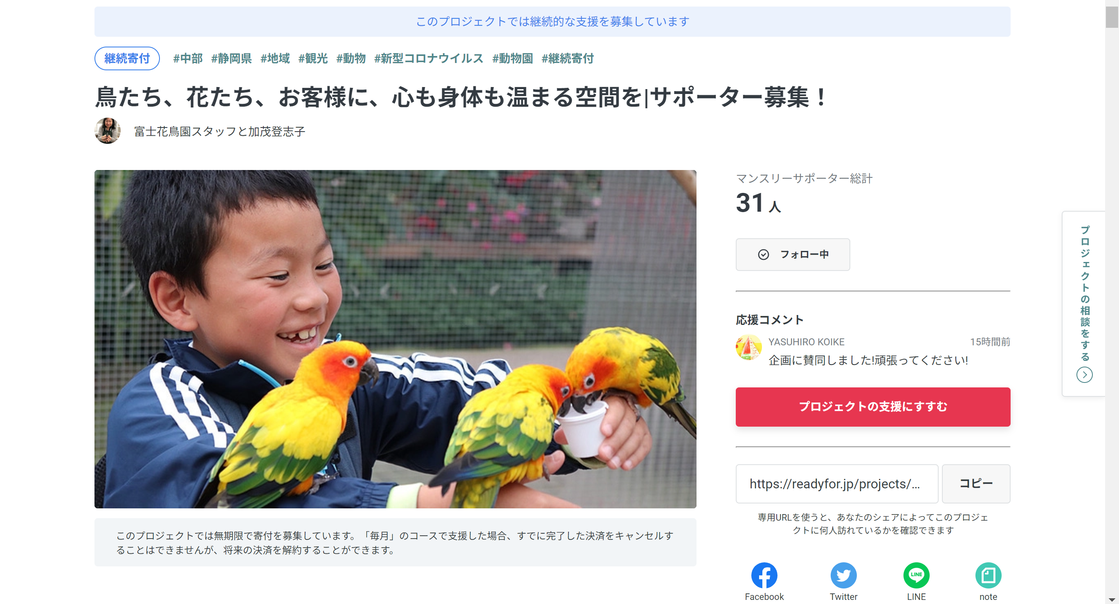Expand the プロジェクトの相談をする side panel

pyautogui.click(x=1084, y=303)
